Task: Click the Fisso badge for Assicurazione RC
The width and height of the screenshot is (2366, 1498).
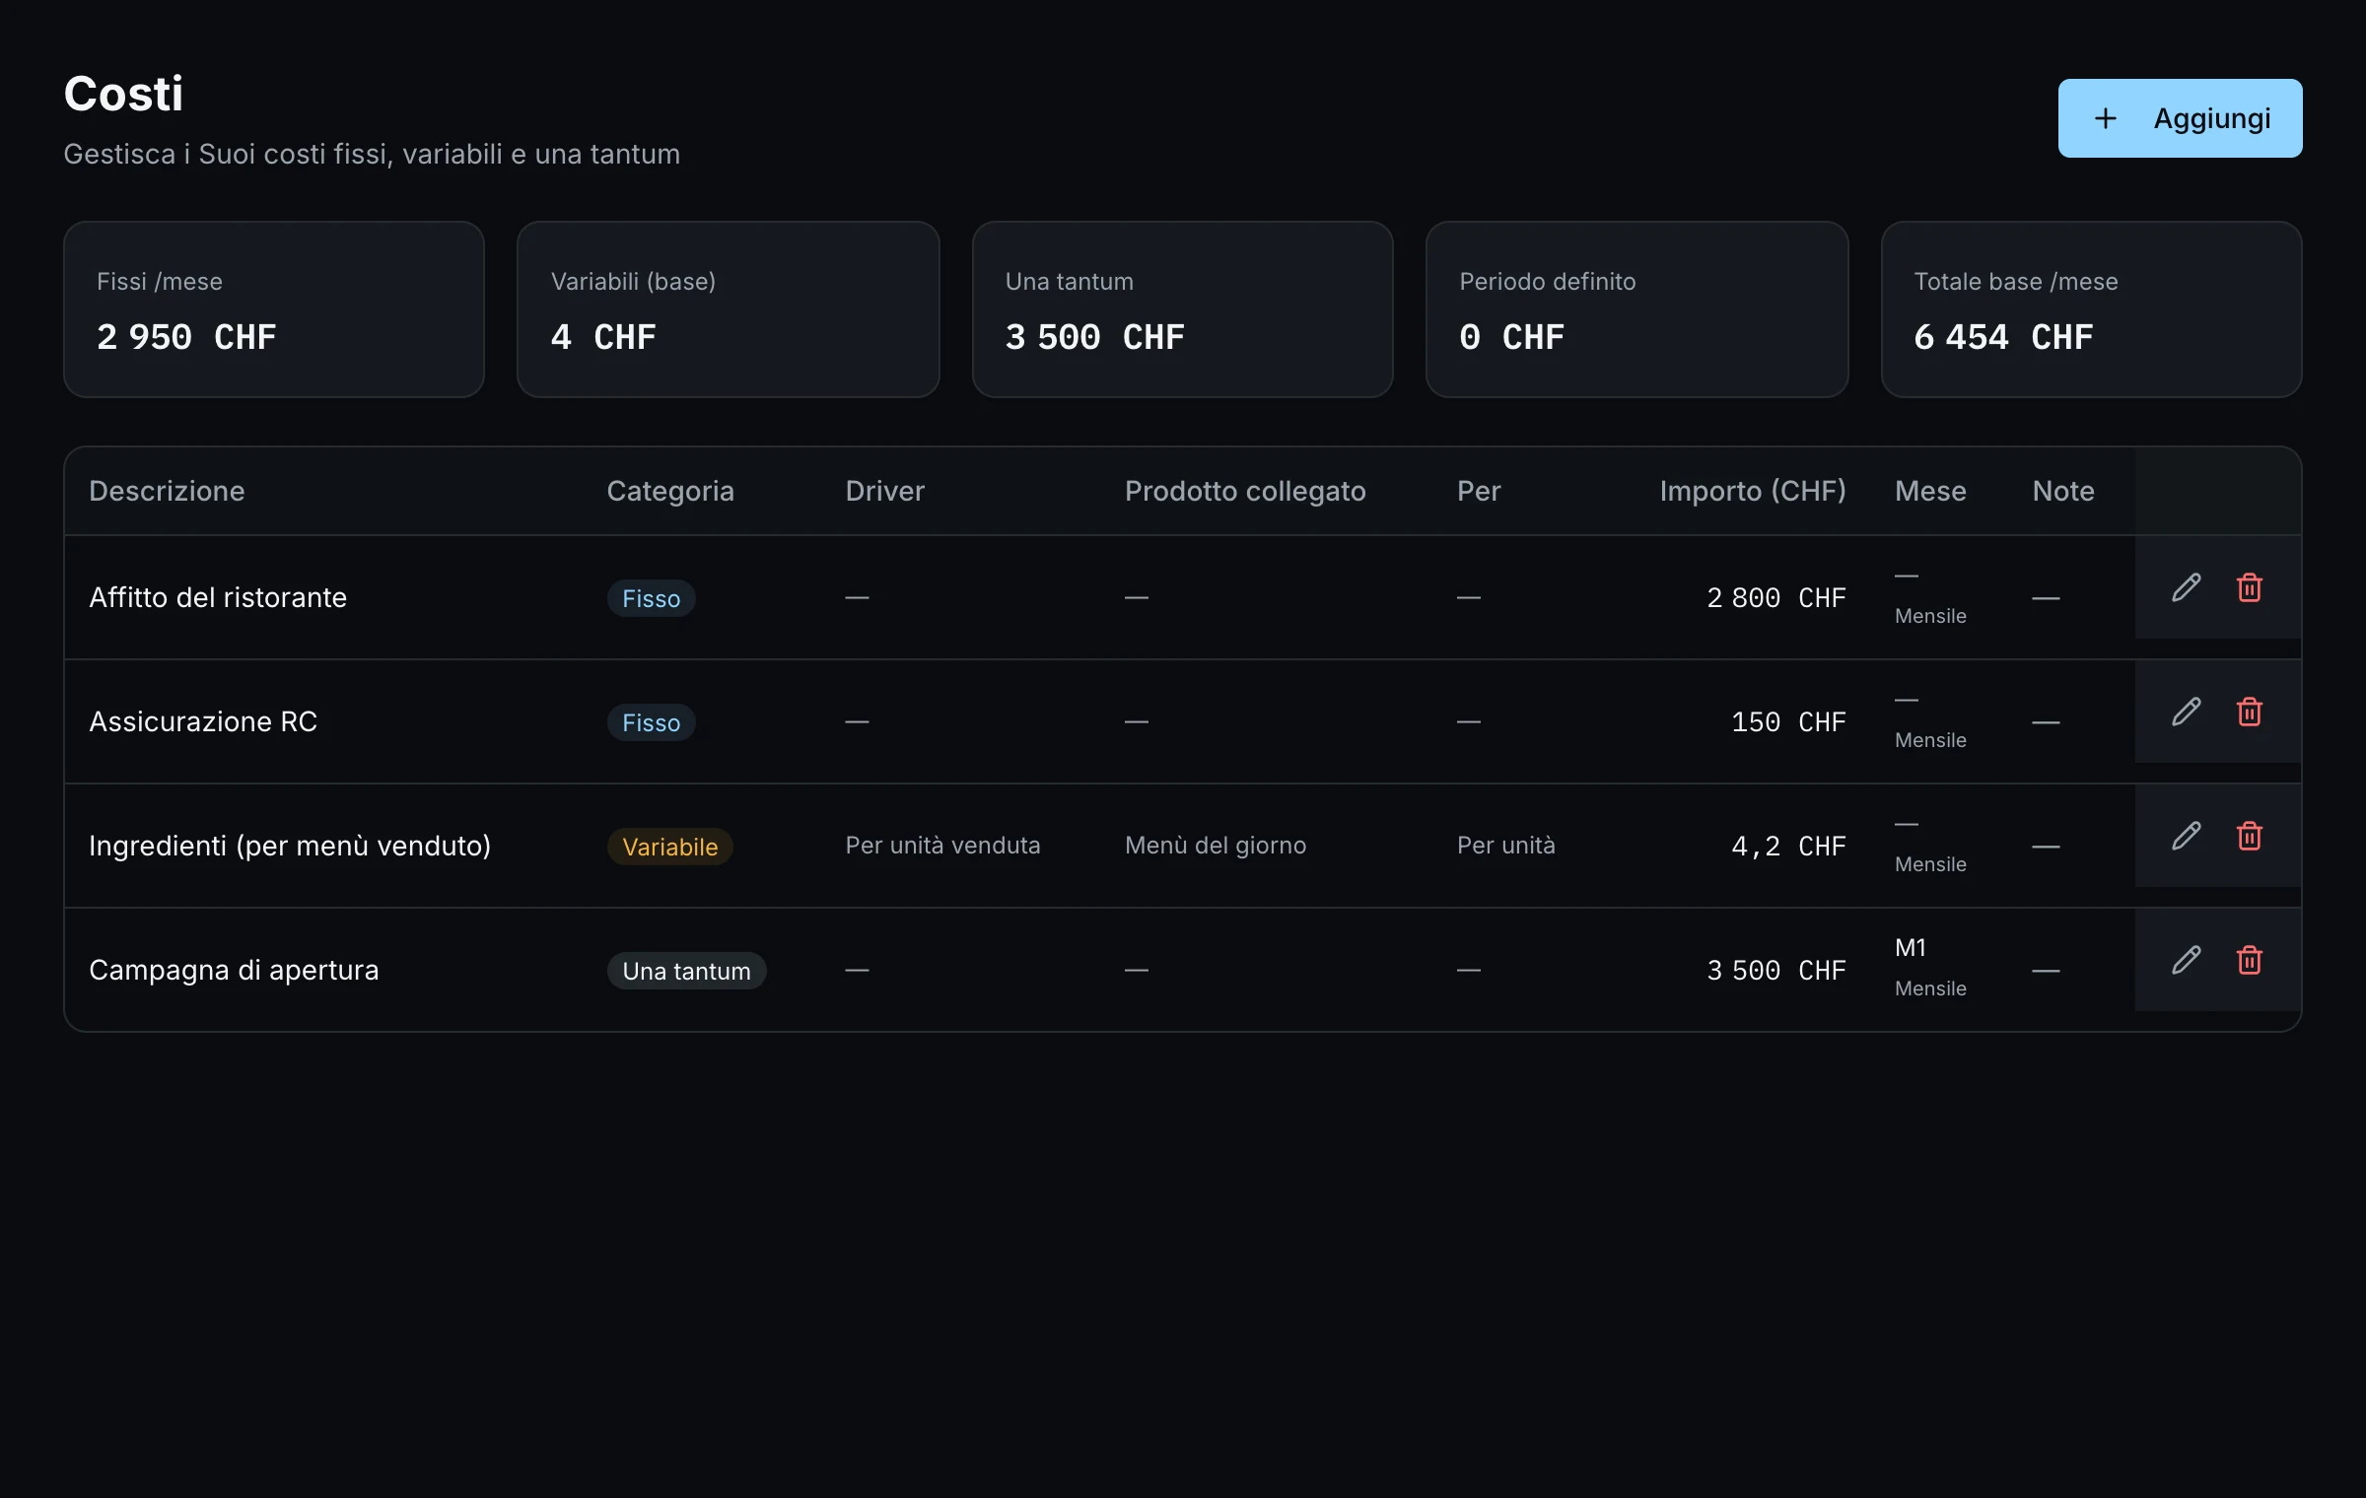Action: 651,722
